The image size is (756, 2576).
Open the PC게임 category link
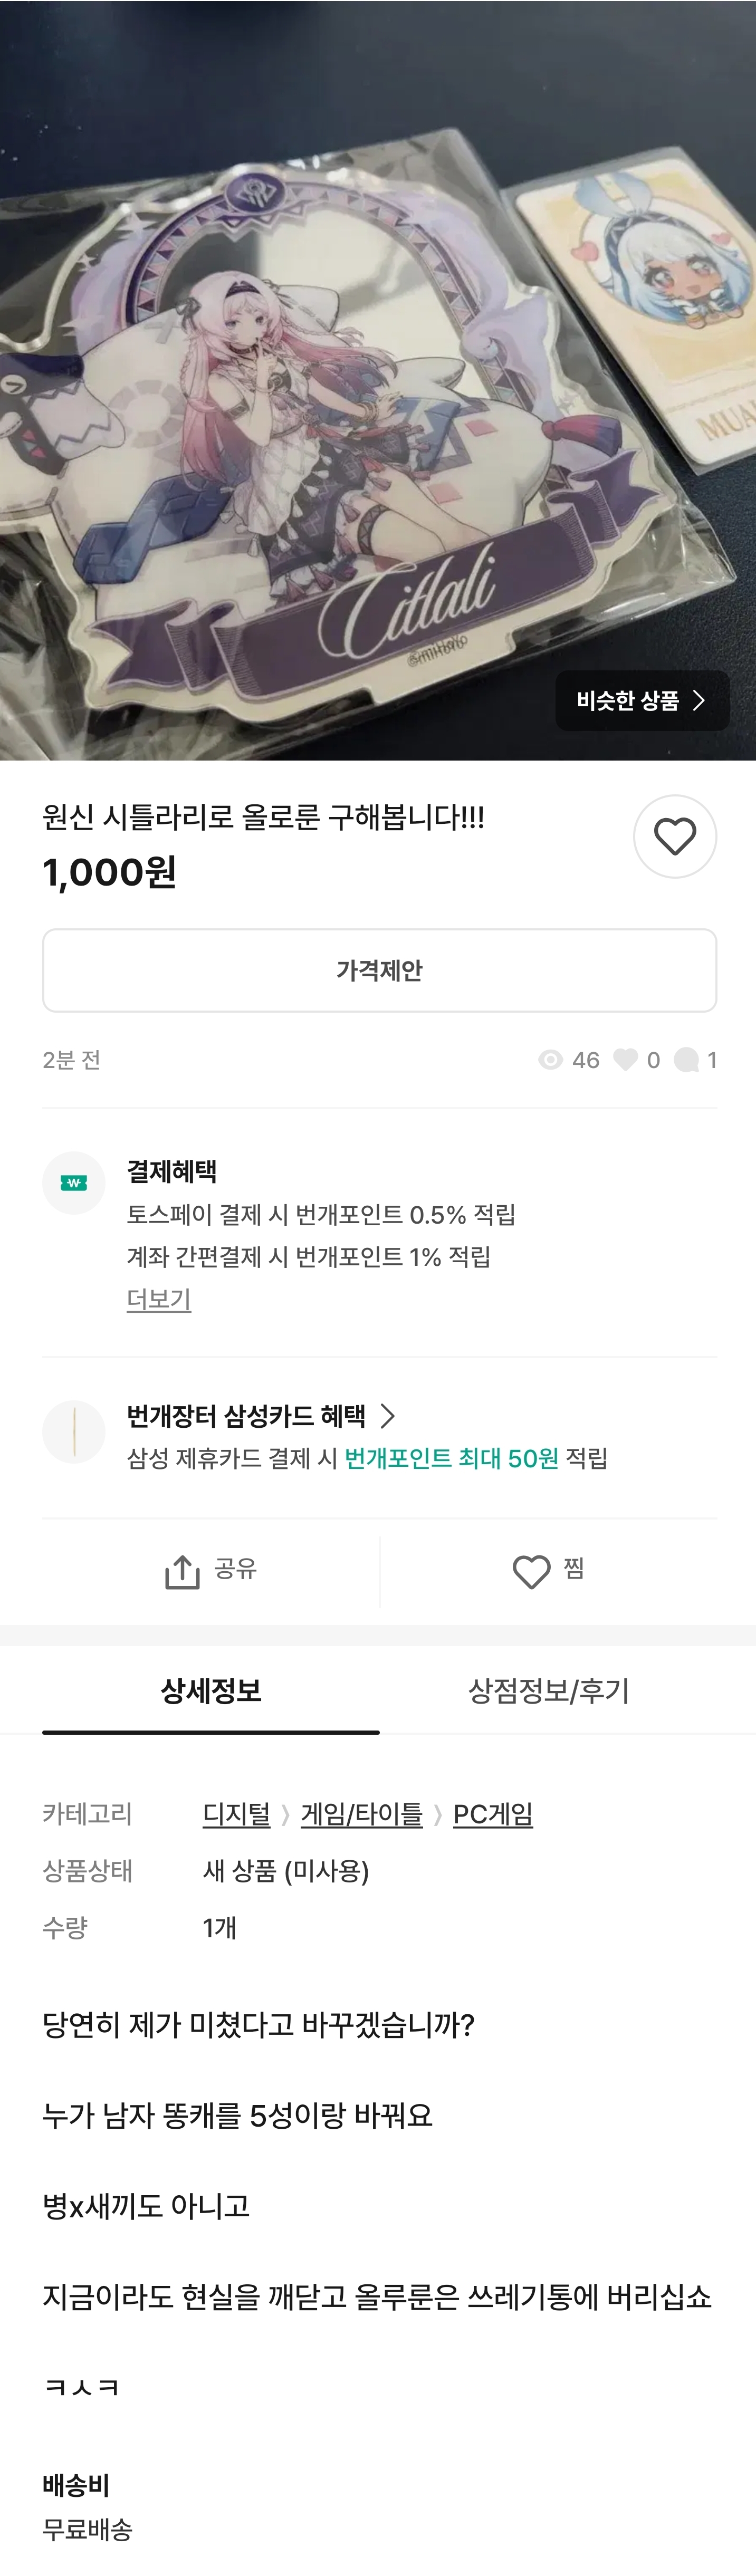tap(492, 1814)
